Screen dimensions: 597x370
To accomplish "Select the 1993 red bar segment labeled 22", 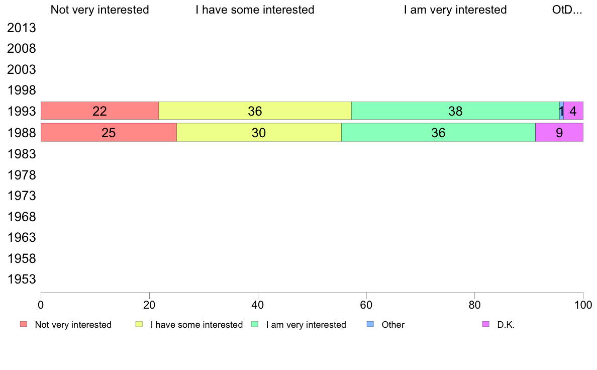I will click(x=100, y=111).
